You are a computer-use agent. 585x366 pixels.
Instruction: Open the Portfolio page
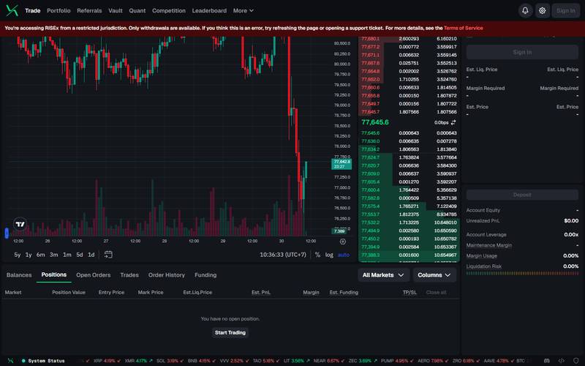tap(58, 10)
